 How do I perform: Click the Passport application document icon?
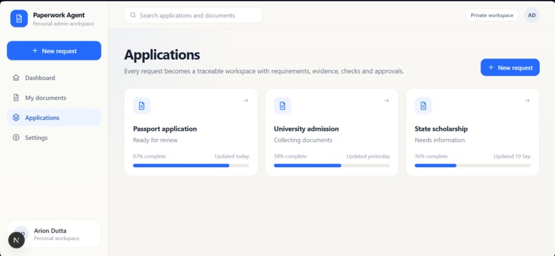pyautogui.click(x=142, y=106)
